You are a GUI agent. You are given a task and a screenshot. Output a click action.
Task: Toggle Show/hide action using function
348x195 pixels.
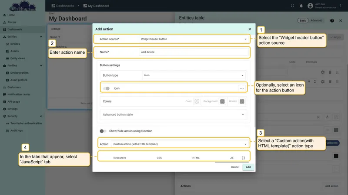click(103, 131)
